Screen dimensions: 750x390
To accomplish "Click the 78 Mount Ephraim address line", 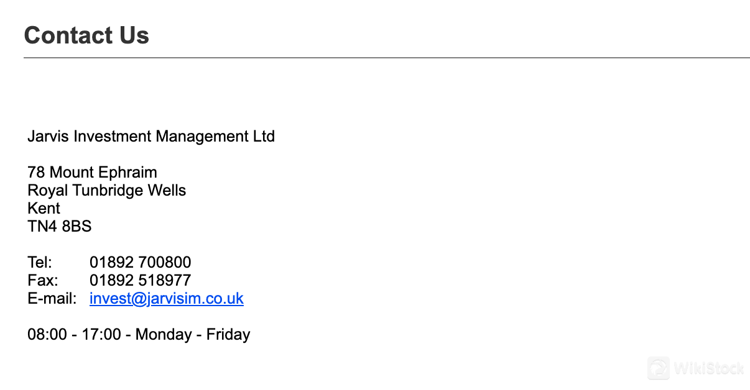I will 92,172.
